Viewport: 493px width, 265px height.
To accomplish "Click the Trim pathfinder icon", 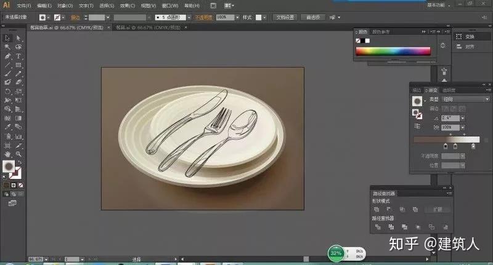I will pos(391,227).
